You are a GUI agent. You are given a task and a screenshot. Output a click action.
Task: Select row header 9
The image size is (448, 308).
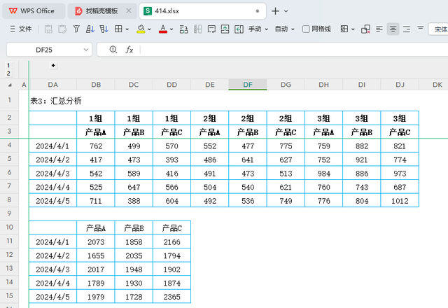coord(9,213)
